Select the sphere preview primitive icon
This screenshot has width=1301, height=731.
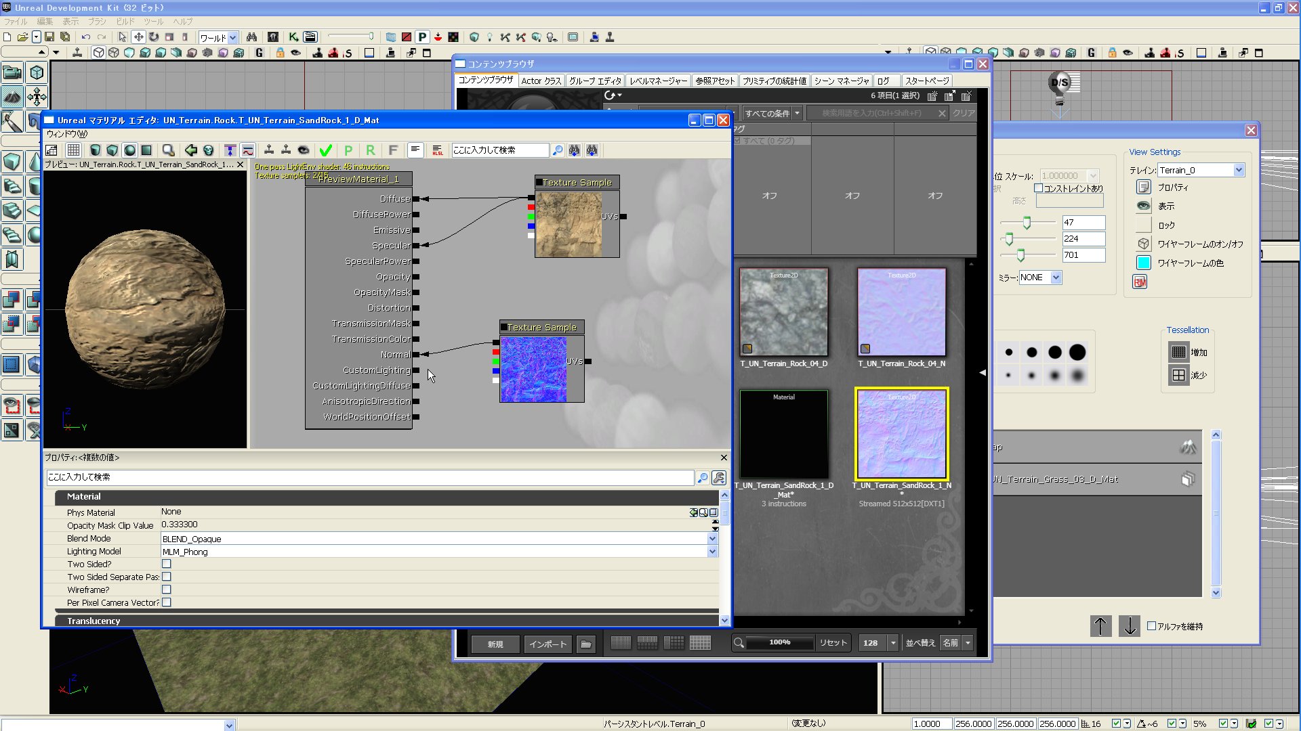[x=129, y=150]
